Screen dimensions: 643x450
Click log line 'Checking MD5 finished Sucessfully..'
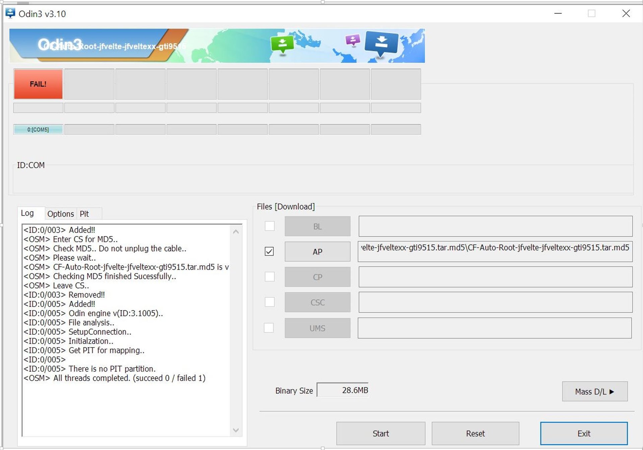[x=100, y=276]
